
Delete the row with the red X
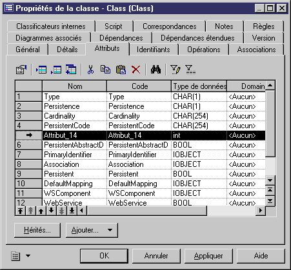136,70
